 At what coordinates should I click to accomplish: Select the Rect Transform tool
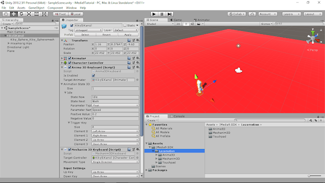point(37,14)
